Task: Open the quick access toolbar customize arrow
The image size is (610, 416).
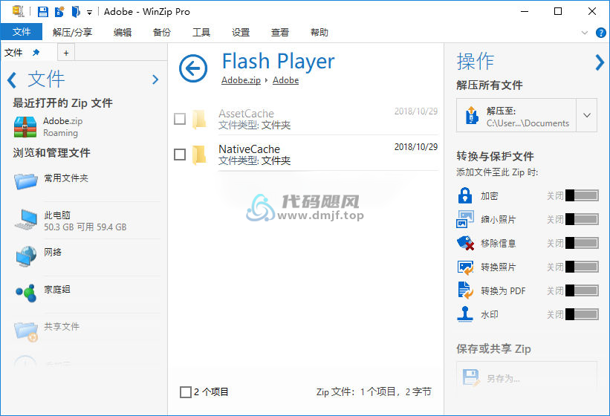Action: pos(89,13)
